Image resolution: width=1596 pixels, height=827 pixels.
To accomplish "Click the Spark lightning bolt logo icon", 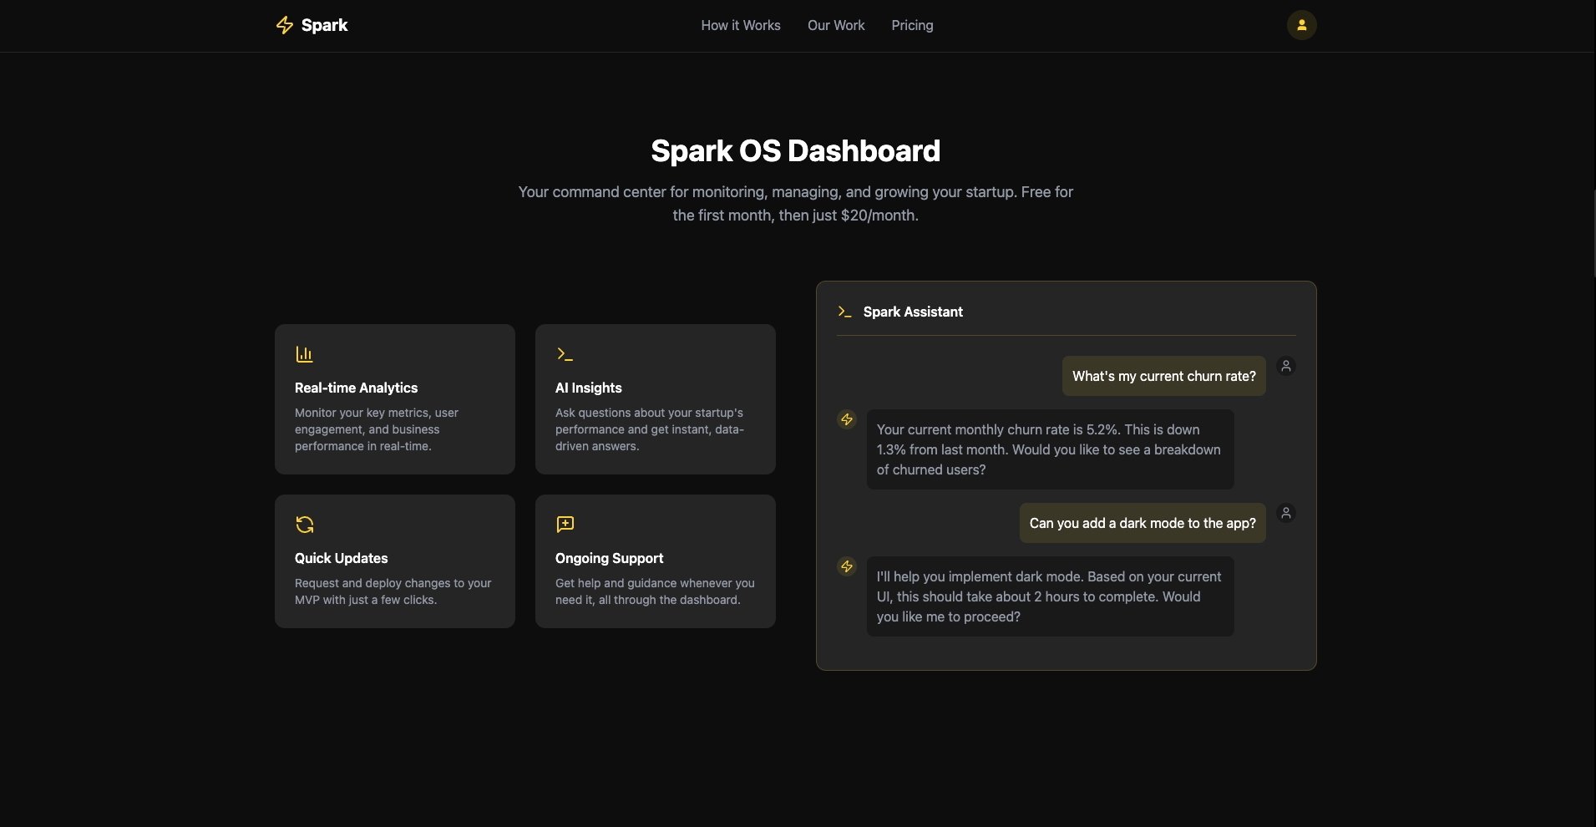I will pyautogui.click(x=284, y=25).
